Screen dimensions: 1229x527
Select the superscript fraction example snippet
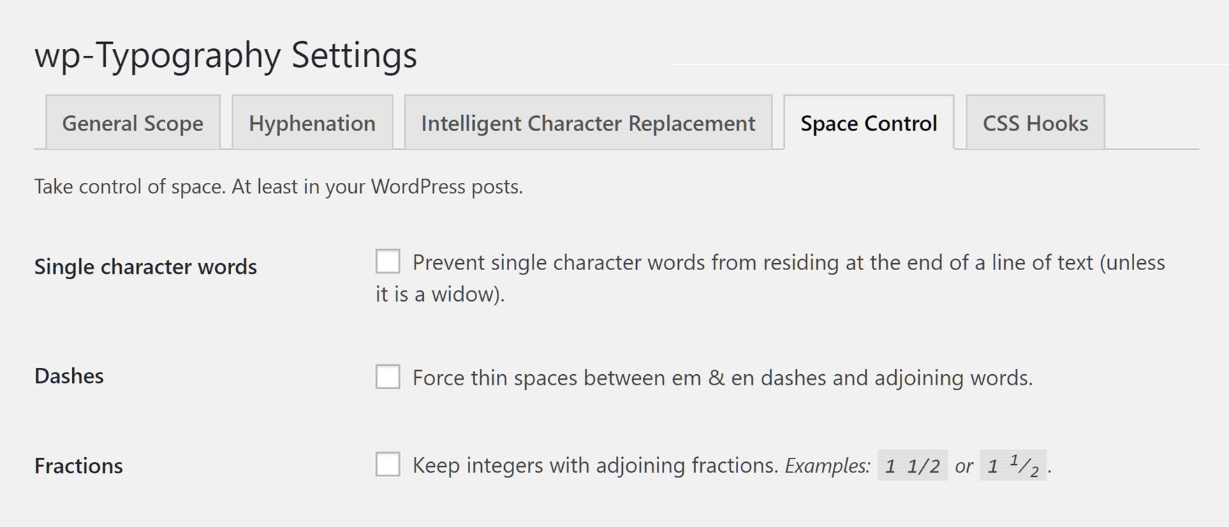click(x=1014, y=464)
